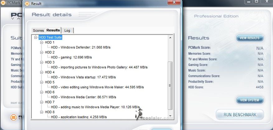Click the HDD 2 tree label

[49, 52]
